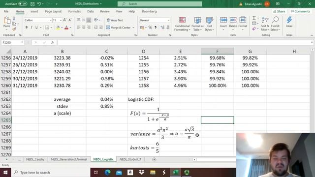Click the Percent Style icon

pos(150,28)
